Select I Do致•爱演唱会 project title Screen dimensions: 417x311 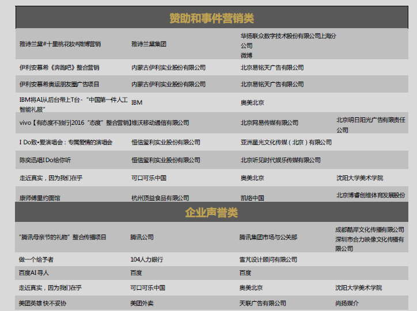(66, 143)
